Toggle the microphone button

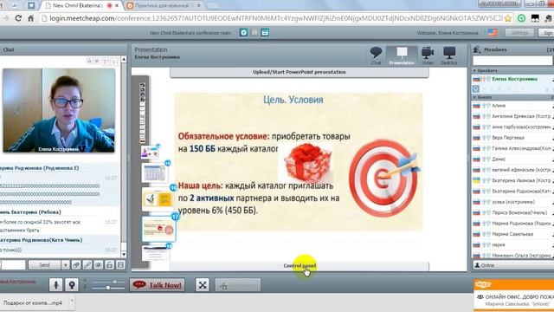(x=55, y=285)
